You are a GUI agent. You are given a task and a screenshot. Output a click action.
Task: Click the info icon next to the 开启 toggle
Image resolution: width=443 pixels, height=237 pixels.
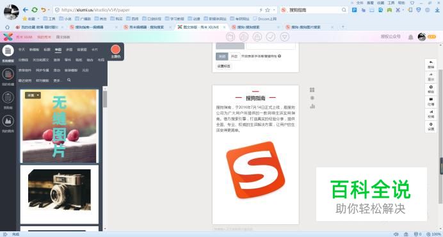(279, 56)
